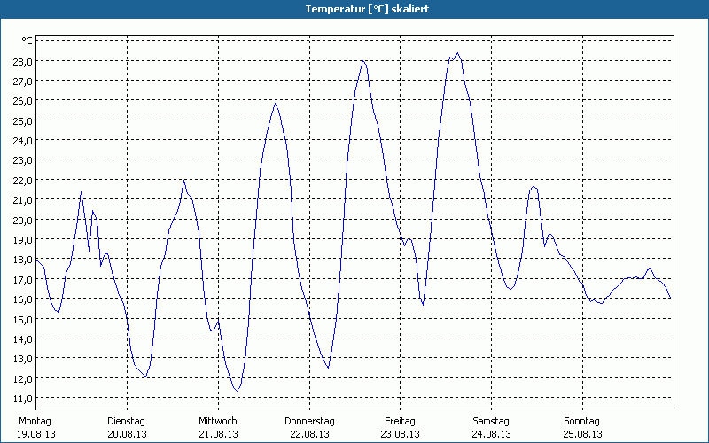The image size is (709, 443).
Task: Select the Samstag day label
Action: point(491,421)
